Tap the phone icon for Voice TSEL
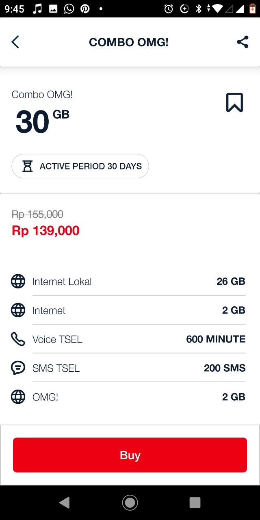Screen dimensions: 260x520 [18, 339]
